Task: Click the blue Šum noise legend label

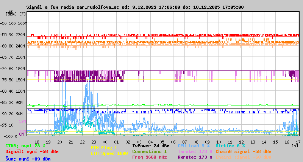Action: click(x=28, y=159)
